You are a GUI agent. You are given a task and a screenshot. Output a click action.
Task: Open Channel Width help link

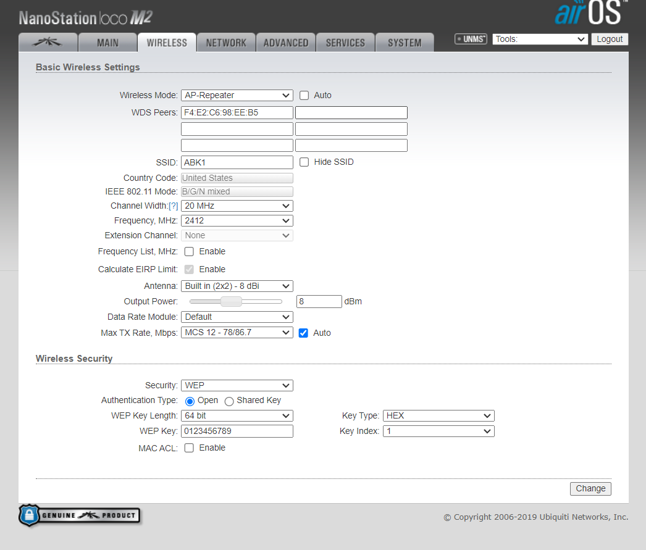tap(173, 206)
